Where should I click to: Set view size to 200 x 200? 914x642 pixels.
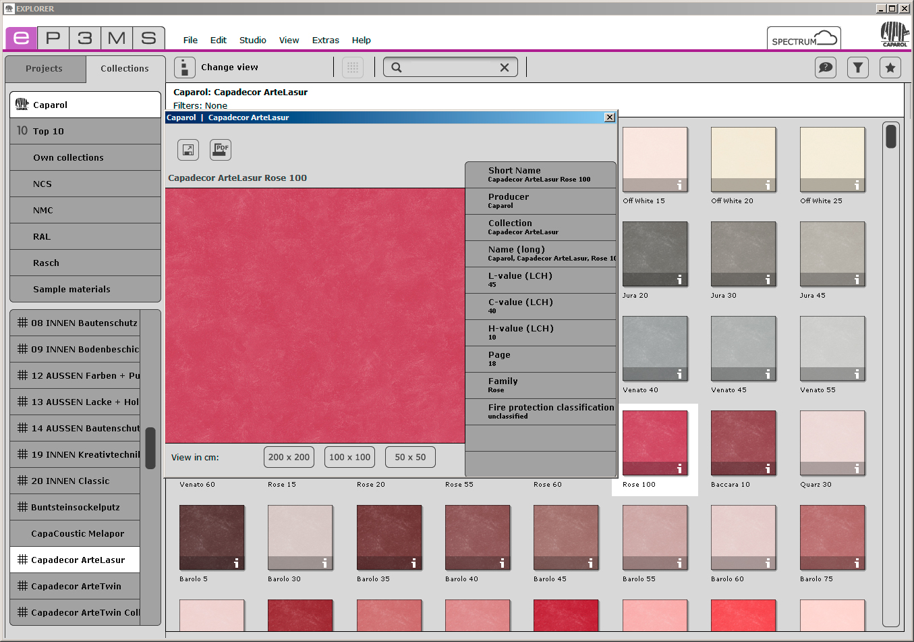[289, 457]
